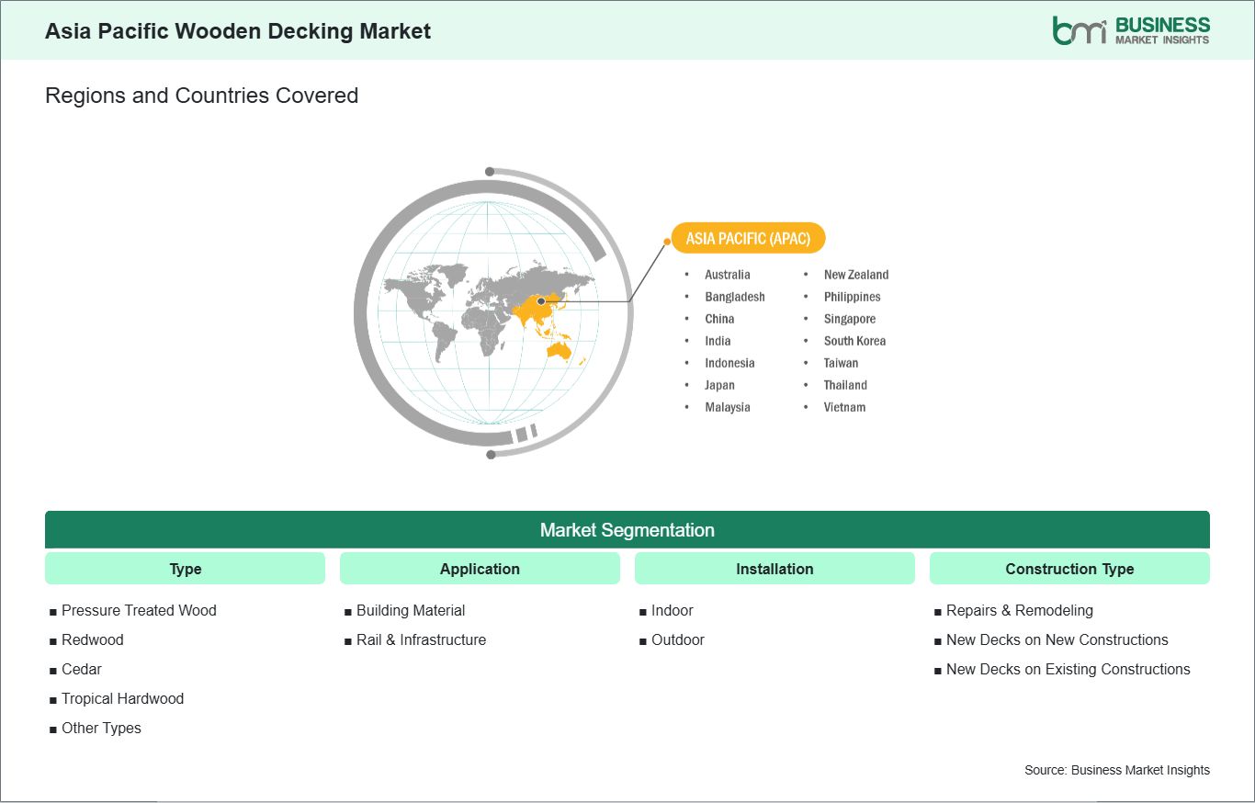
Task: Select the Installation segmentation header
Action: pos(774,569)
